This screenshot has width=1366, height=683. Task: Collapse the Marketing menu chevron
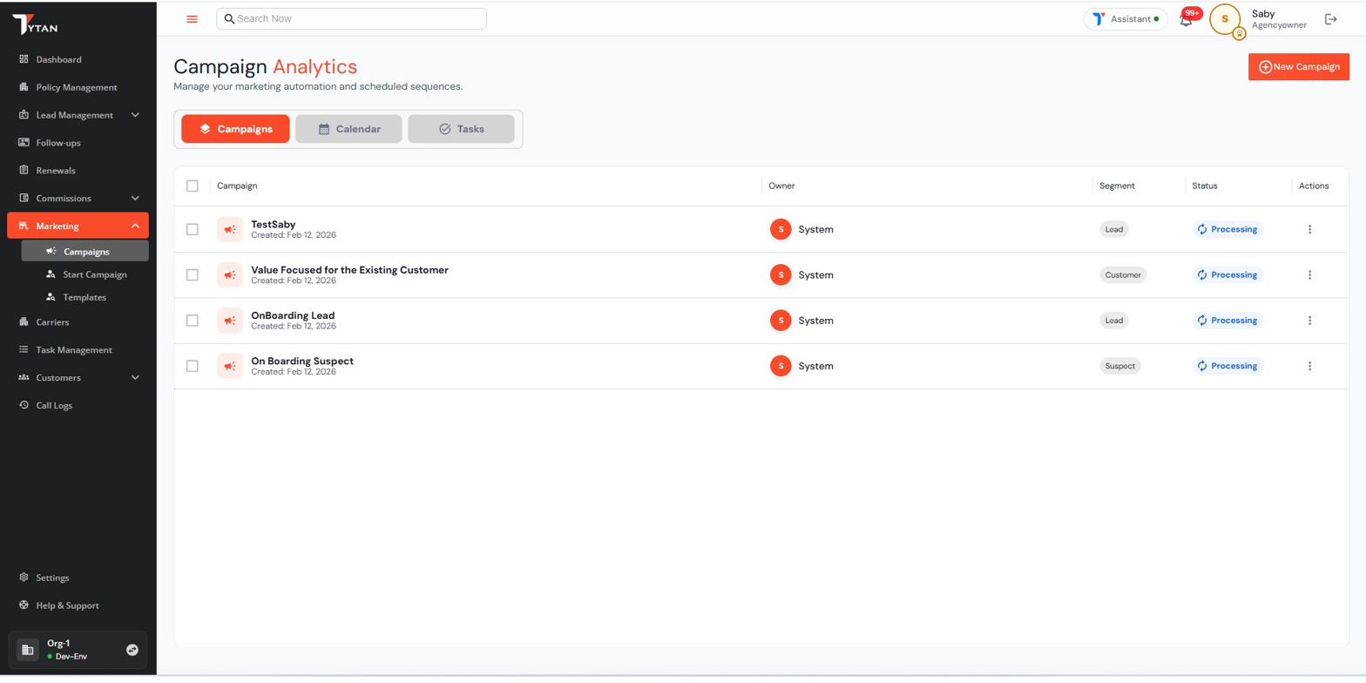tap(135, 227)
